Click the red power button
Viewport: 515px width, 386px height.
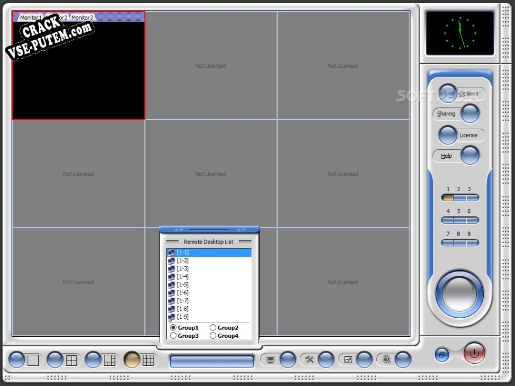point(474,353)
